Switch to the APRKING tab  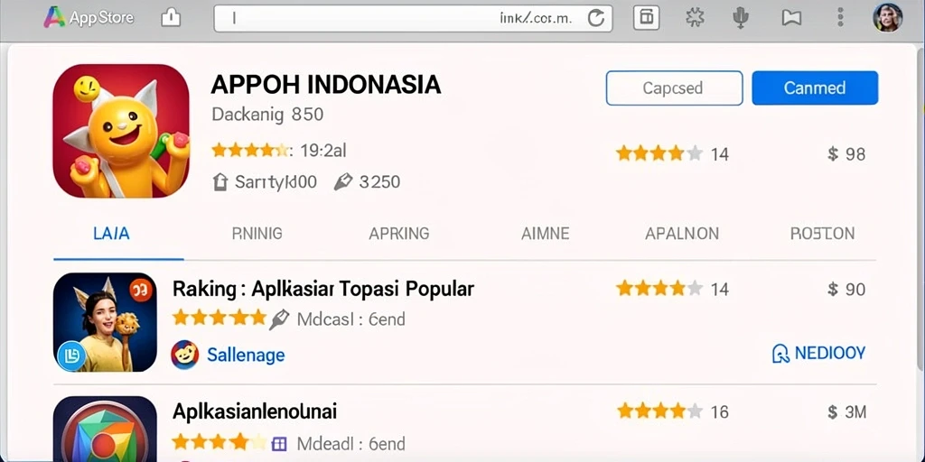pos(398,234)
